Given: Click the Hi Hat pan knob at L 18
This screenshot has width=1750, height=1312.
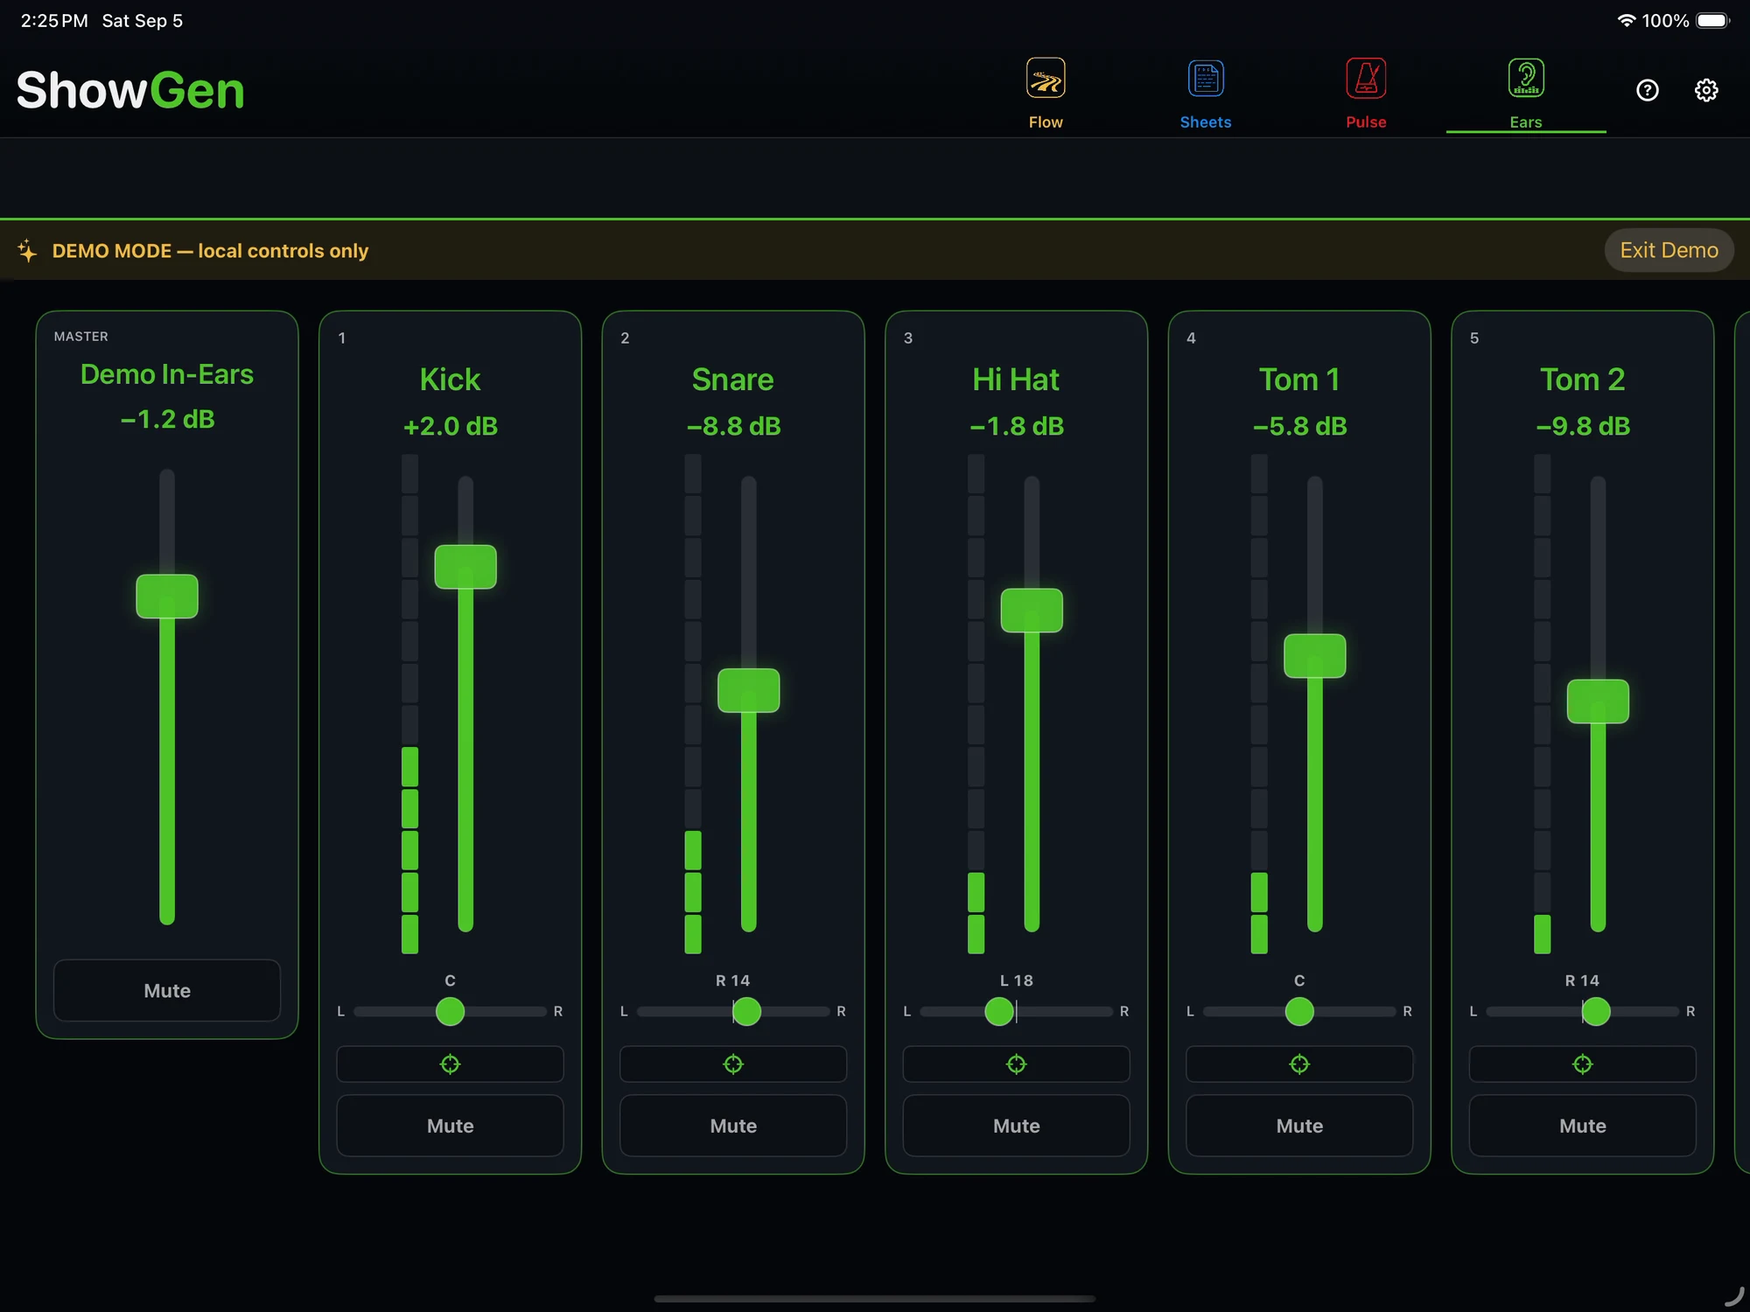Looking at the screenshot, I should coord(998,1011).
